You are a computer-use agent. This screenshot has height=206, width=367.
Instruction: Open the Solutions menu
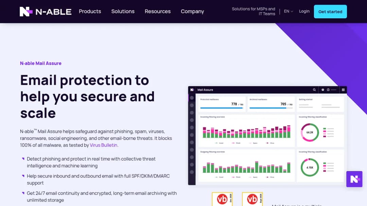pos(123,12)
